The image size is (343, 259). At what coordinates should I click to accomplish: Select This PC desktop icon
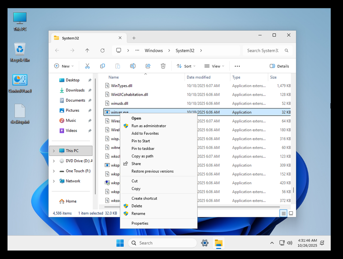[20, 21]
